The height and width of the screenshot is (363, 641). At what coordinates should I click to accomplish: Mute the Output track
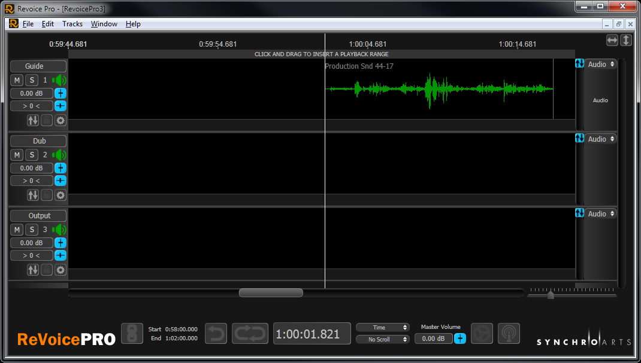[x=17, y=230]
